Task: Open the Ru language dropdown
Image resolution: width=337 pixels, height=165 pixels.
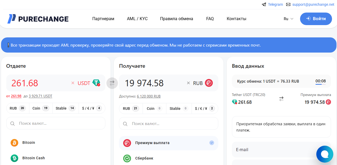Action: point(288,19)
